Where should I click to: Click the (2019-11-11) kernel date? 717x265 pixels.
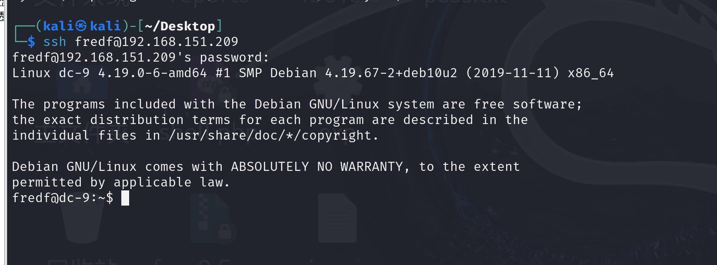click(x=512, y=73)
